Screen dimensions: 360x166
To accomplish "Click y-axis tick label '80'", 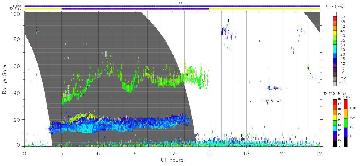I will (17, 39).
